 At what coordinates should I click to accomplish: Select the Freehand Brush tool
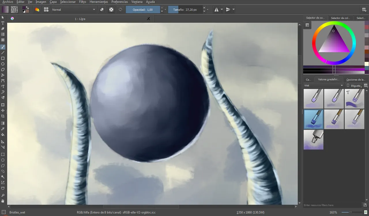[x=3, y=47]
